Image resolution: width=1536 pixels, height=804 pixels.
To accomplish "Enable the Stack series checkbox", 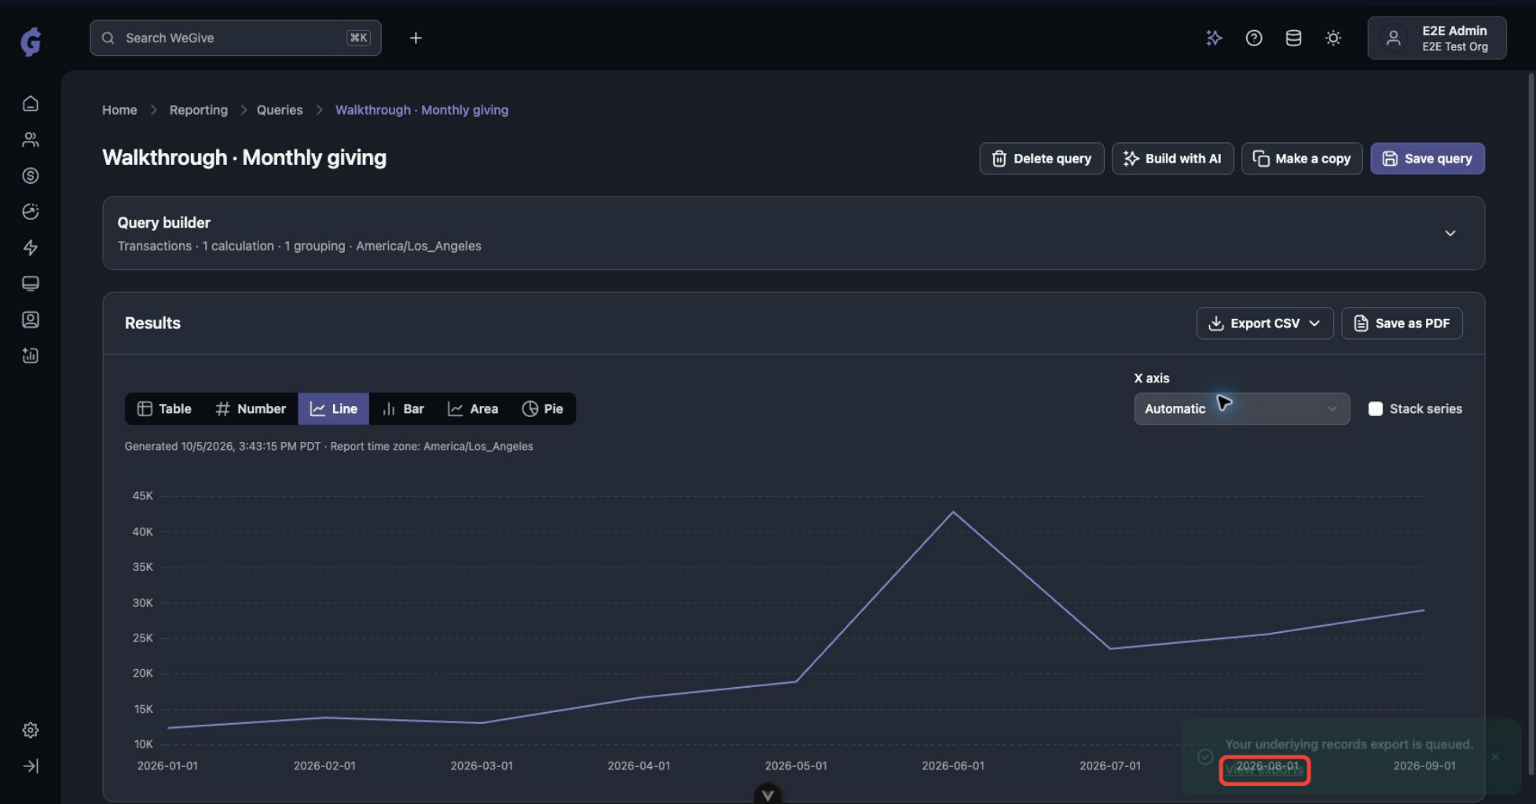I will click(1375, 409).
